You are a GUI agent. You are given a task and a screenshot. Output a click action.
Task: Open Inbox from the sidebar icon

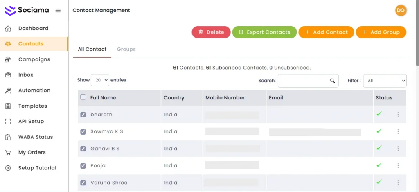(x=8, y=75)
